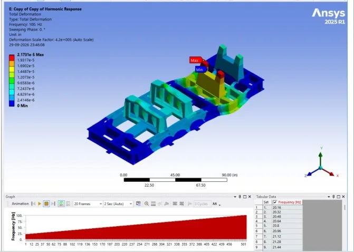Open the 20 Frames dropdown
The width and height of the screenshot is (354, 252).
[x=88, y=203]
